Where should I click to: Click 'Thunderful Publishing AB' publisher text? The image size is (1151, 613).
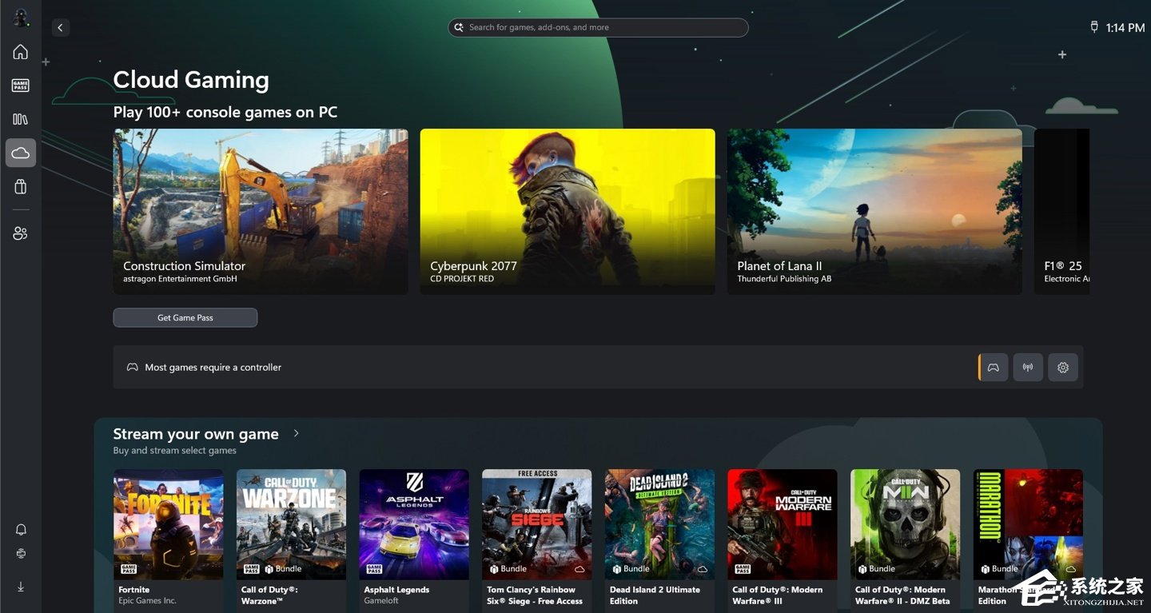tap(784, 279)
